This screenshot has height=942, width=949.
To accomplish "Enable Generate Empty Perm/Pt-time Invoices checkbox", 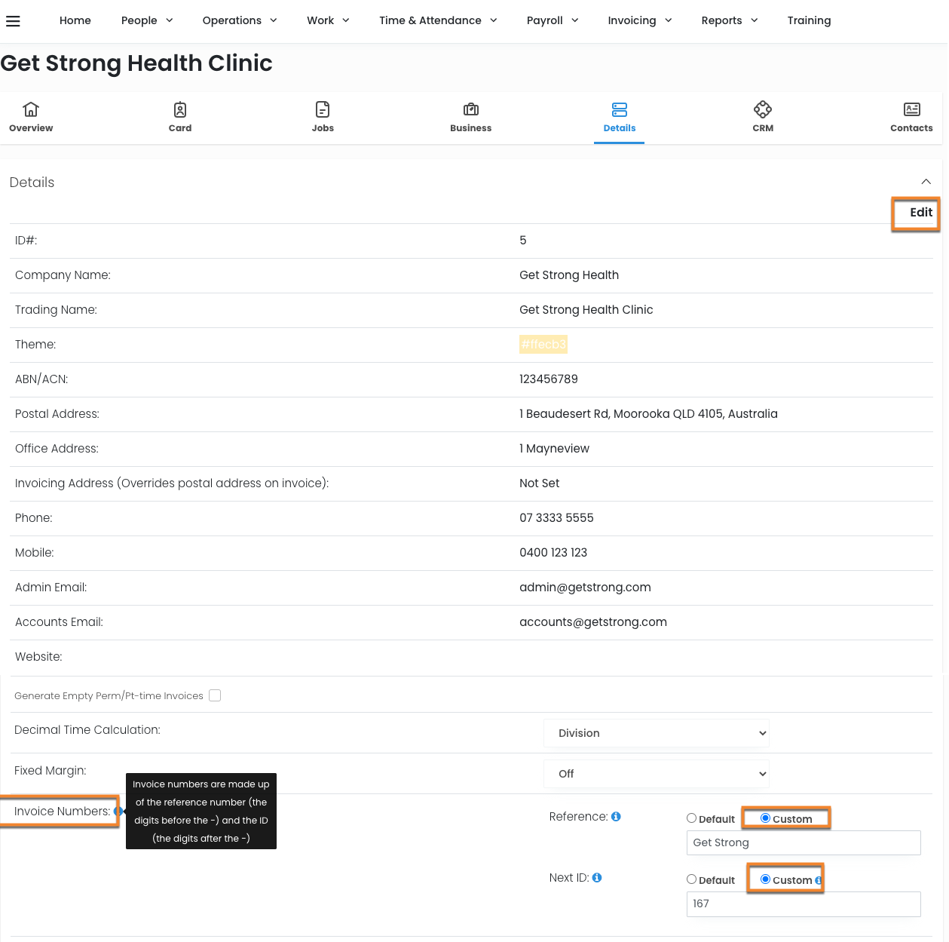I will click(x=215, y=695).
